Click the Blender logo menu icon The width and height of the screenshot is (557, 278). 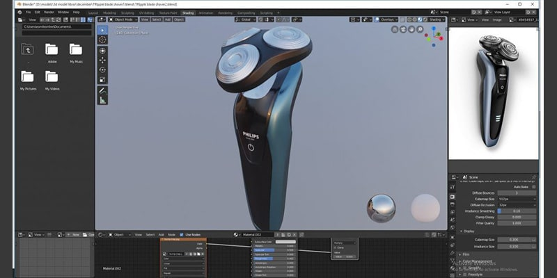[20, 13]
